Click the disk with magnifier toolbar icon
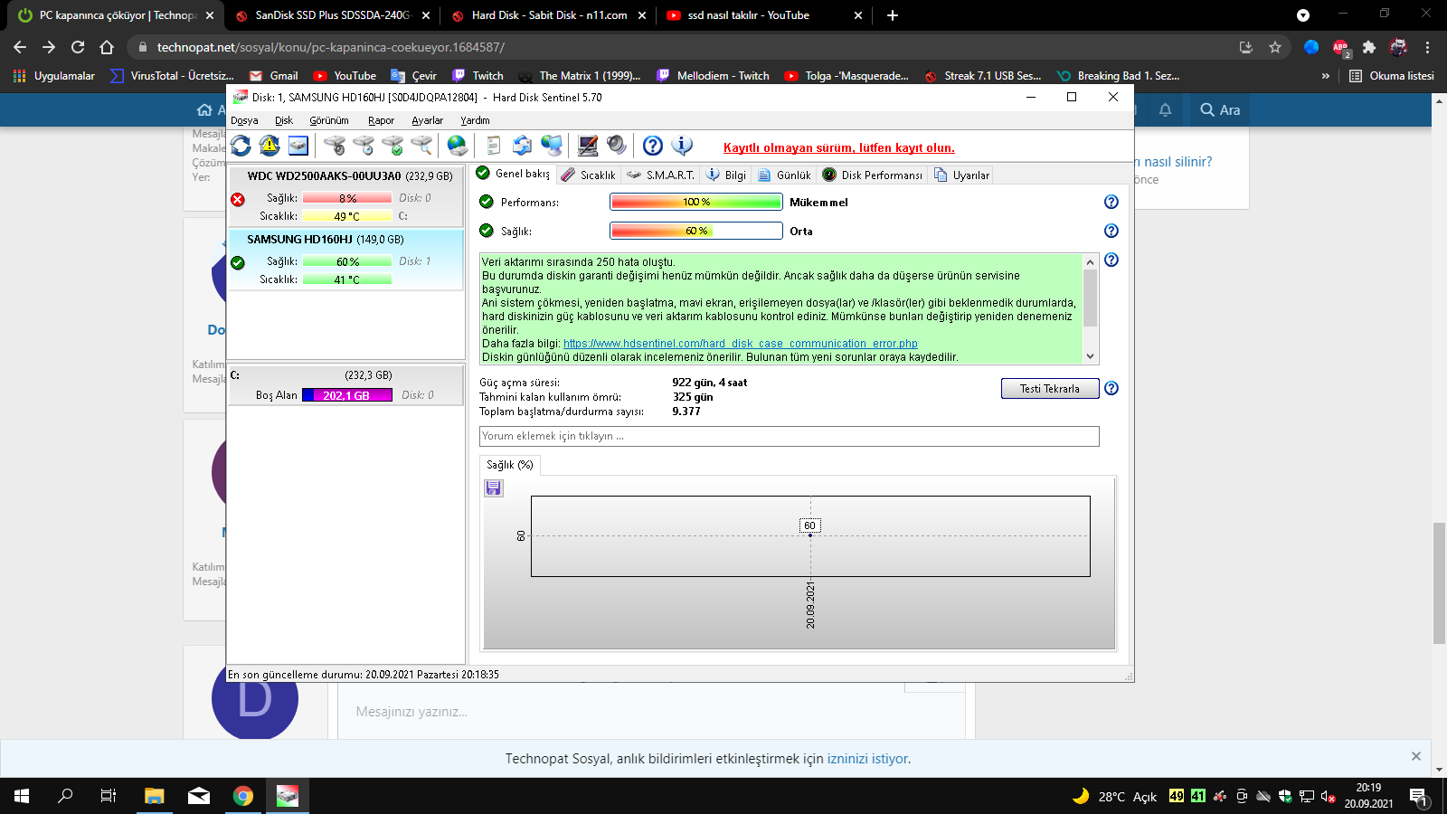This screenshot has width=1447, height=814. pyautogui.click(x=421, y=146)
